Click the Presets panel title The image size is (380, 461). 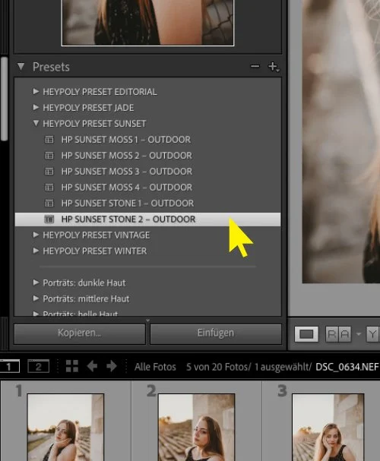tap(51, 67)
